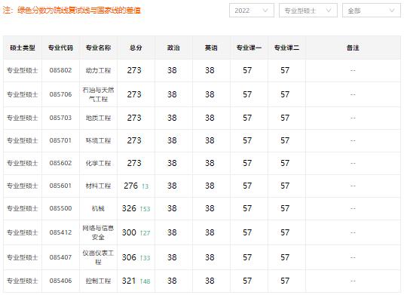Click the green ↑33 difference for 085407
The image size is (404, 295).
[145, 258]
